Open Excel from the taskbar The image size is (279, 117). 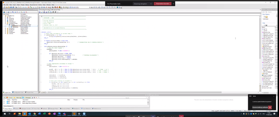(44, 114)
